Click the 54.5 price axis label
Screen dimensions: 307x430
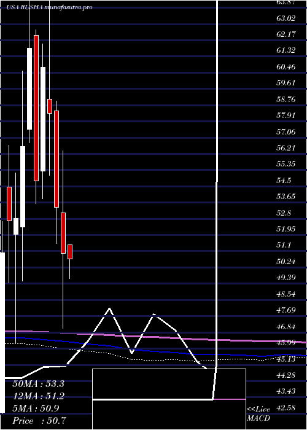pos(284,181)
